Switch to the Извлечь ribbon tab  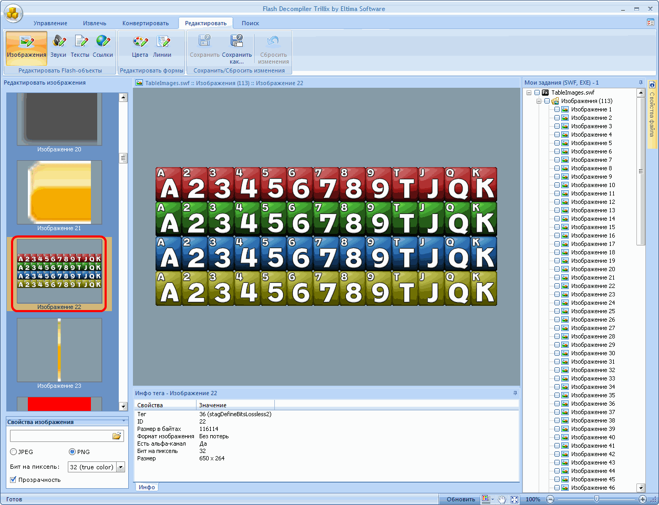click(x=95, y=23)
